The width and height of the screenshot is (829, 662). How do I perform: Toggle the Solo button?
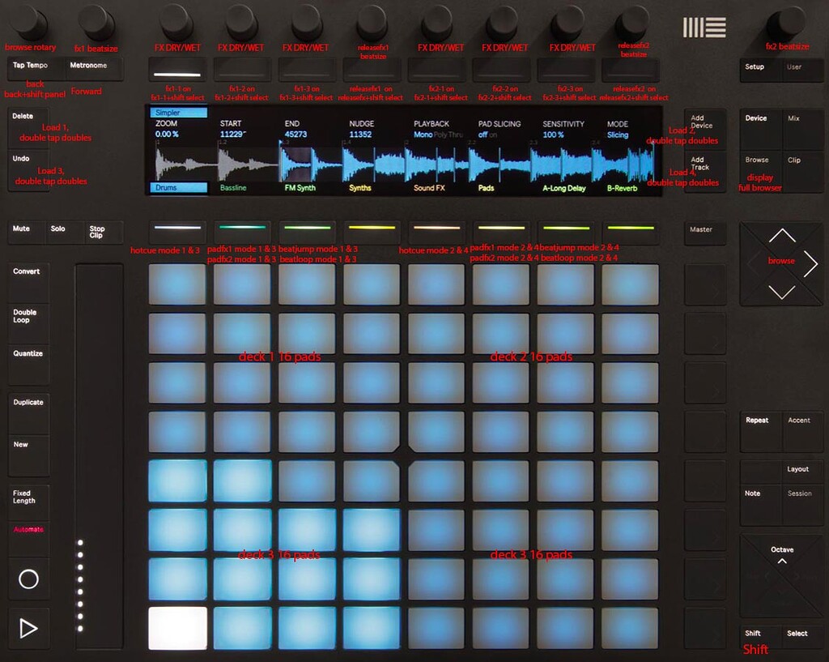point(59,228)
